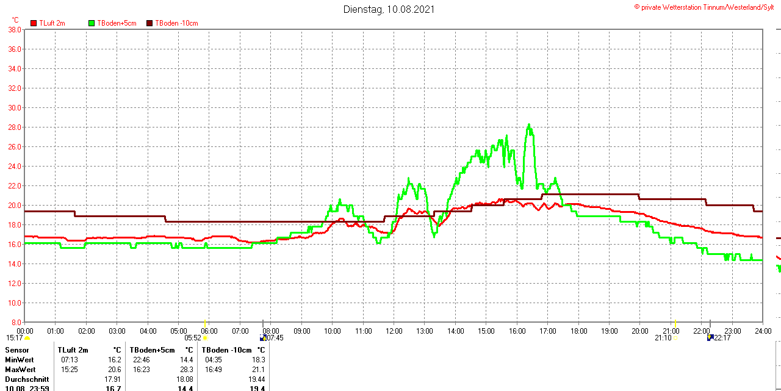
Task: Click the sunrise sun icon at 05:52
Action: point(205,338)
